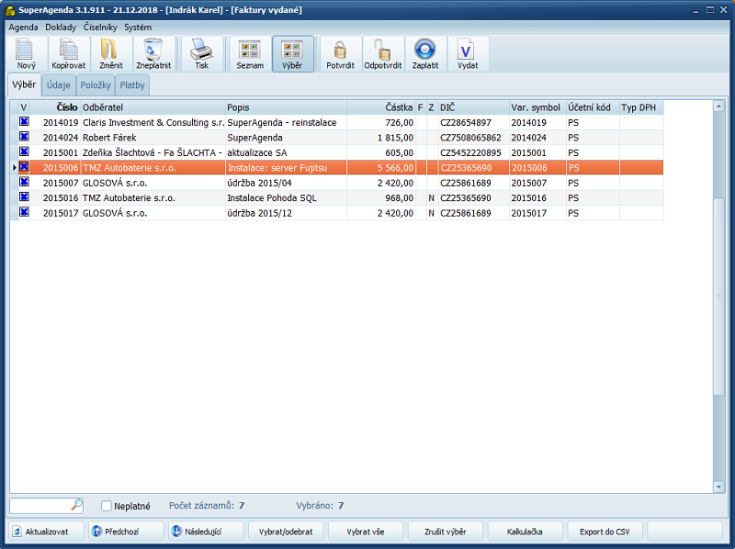Click the DIČ cell CZ28654897

click(473, 122)
